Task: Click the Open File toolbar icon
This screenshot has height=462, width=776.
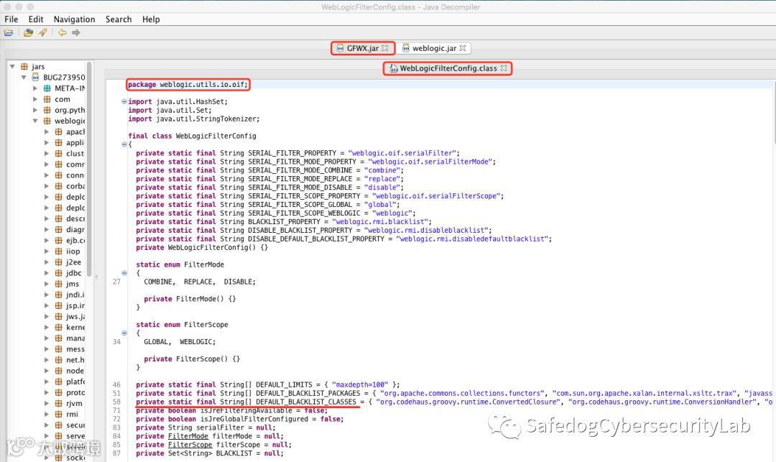Action: 9,32
